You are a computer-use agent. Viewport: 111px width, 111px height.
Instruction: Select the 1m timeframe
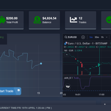click(x=91, y=37)
